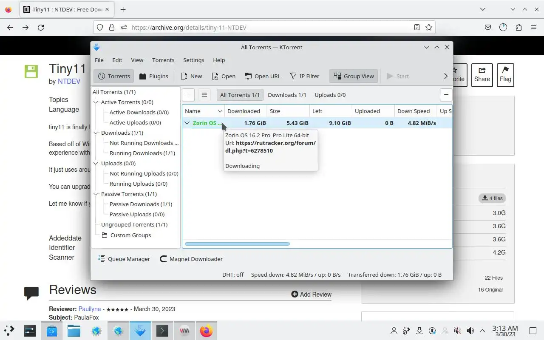This screenshot has height=340, width=544.
Task: Switch to the Uploads 0/0 tab
Action: [330, 95]
